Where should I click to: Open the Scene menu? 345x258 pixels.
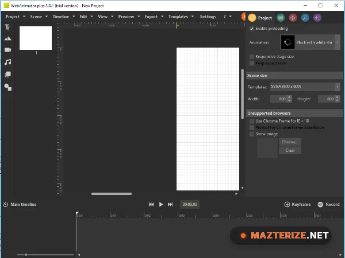tap(39, 17)
